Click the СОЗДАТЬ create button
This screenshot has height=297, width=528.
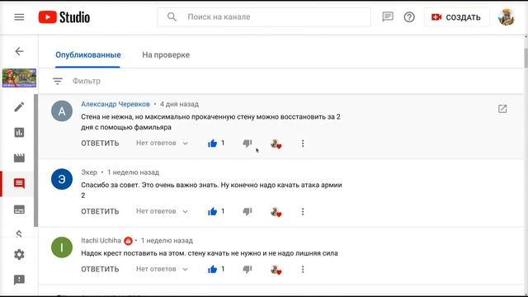click(x=456, y=17)
